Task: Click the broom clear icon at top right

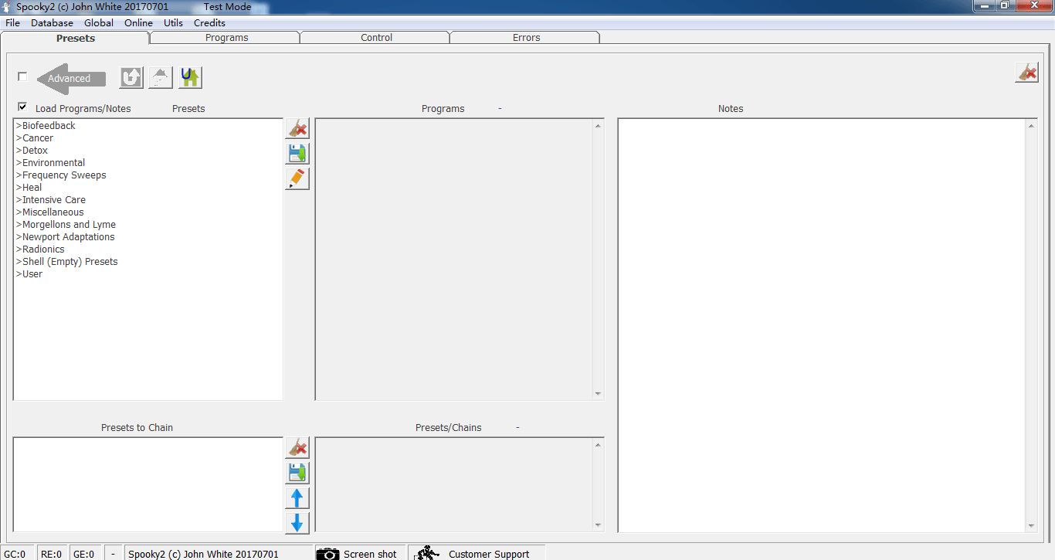Action: coord(1026,73)
